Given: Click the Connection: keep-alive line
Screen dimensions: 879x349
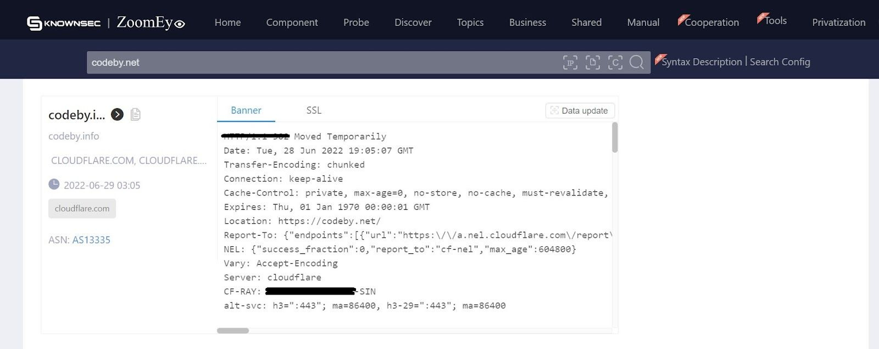Looking at the screenshot, I should pyautogui.click(x=283, y=179).
